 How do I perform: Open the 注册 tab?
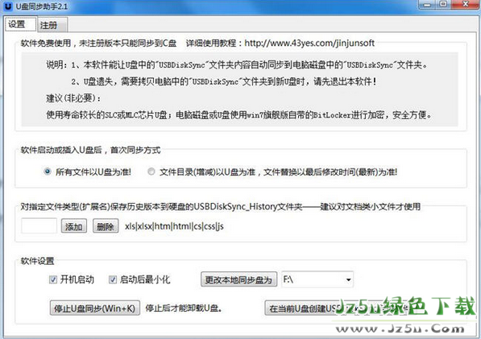pos(52,25)
